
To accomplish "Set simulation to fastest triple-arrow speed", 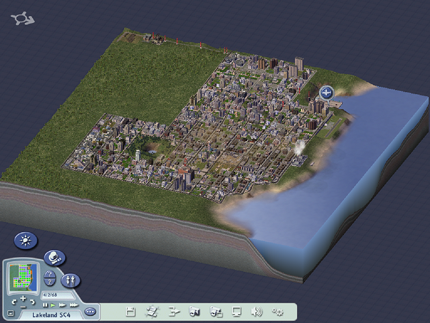I will coord(74,305).
